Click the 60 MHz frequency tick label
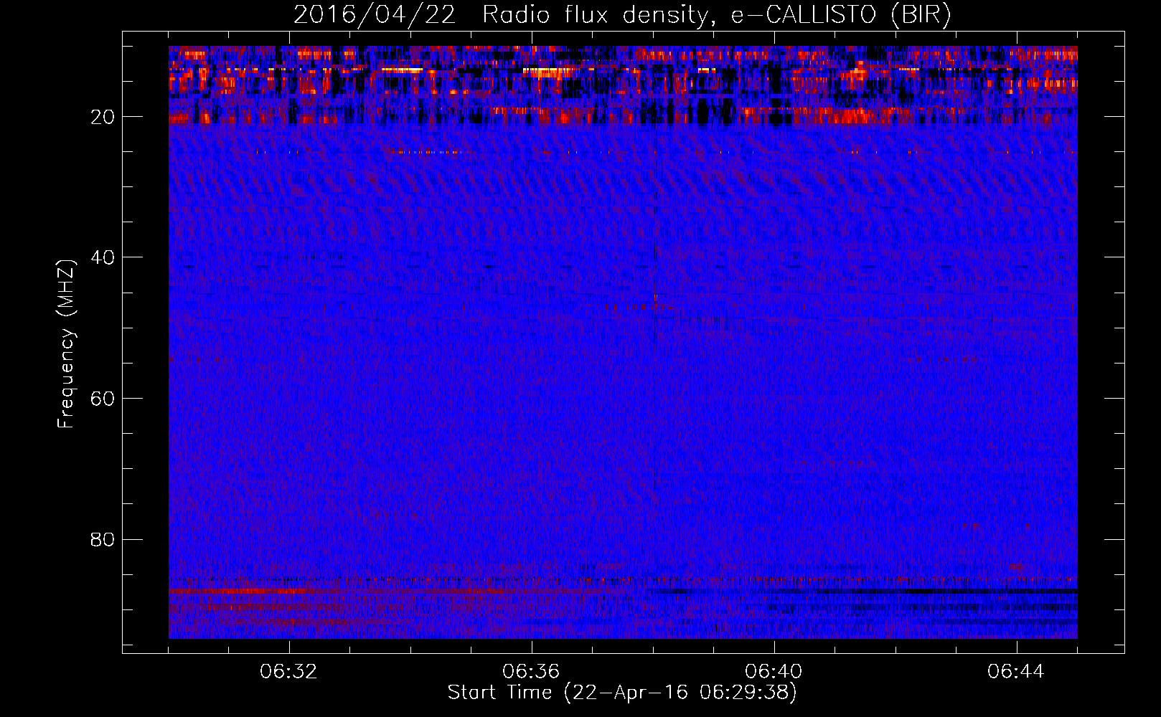Viewport: 1161px width, 717px height. [103, 399]
